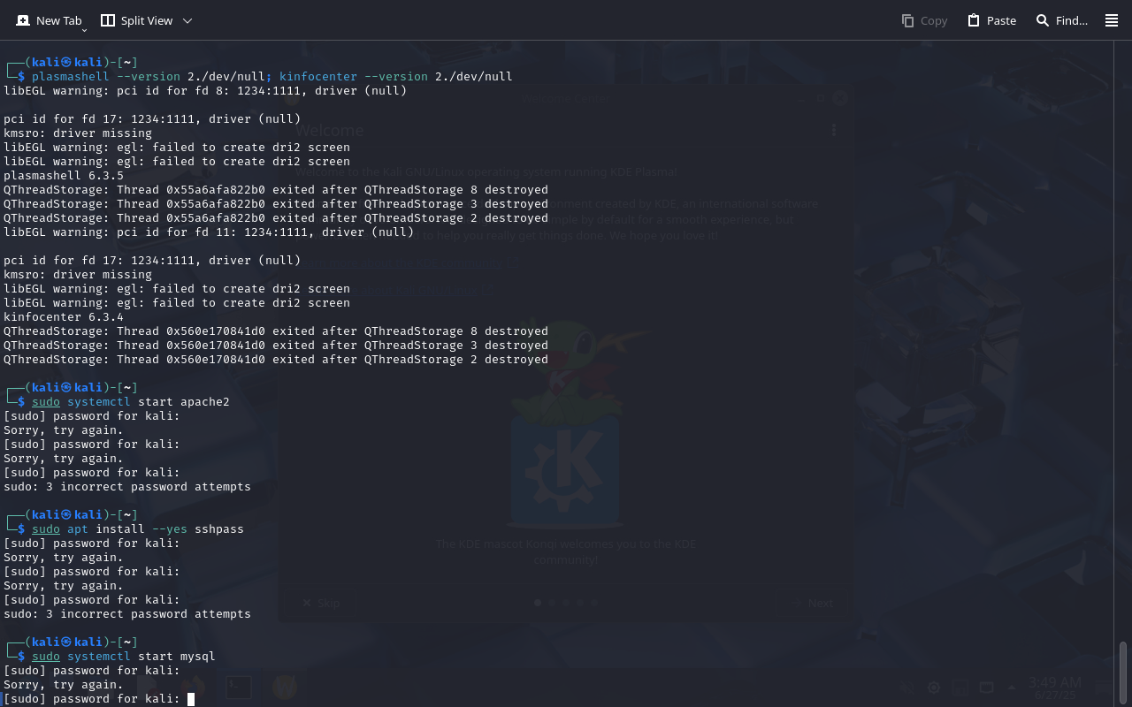Click 'sudo apt install --yes sshpass' command
1132x707 pixels.
coord(138,529)
